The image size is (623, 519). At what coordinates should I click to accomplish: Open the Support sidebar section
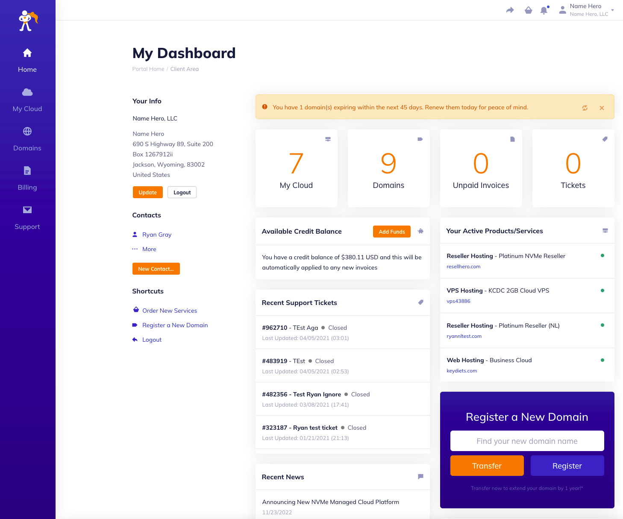[x=27, y=218]
